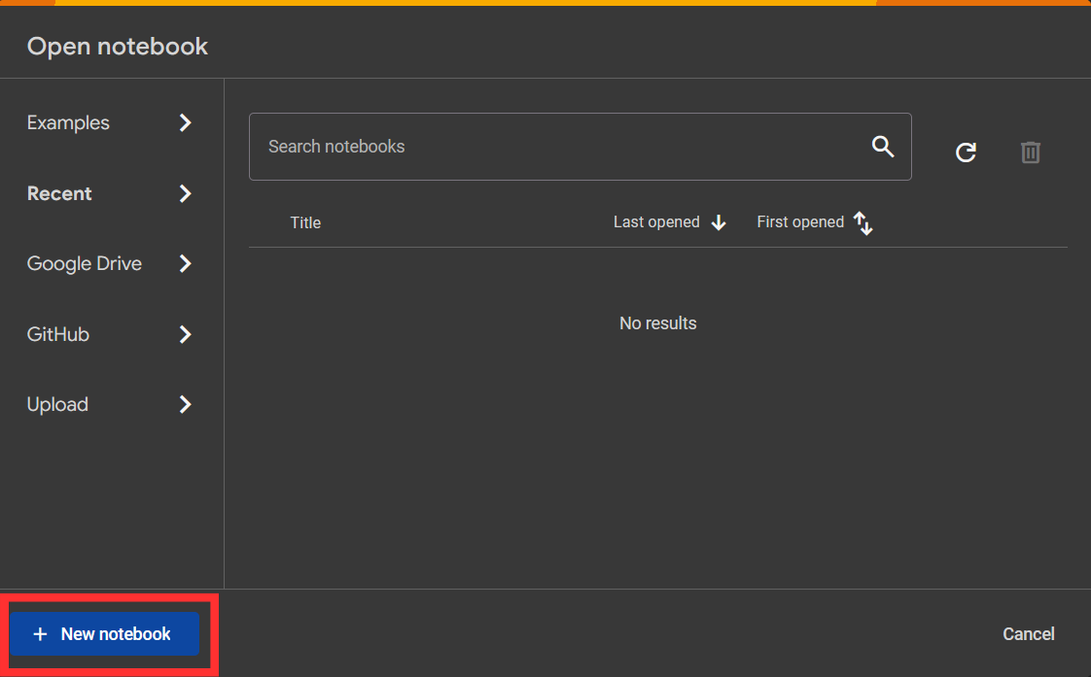Switch to Google Drive tab
The width and height of the screenshot is (1091, 677).
point(85,264)
